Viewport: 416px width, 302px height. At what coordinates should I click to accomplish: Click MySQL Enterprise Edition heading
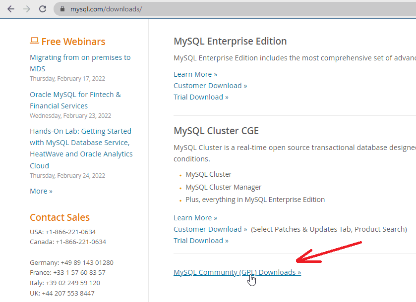click(x=230, y=41)
